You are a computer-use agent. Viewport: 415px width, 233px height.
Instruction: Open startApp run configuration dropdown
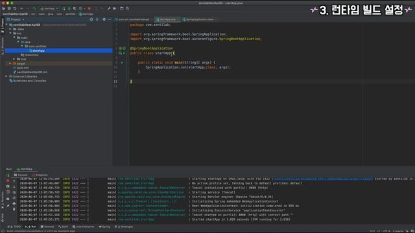pyautogui.click(x=49, y=8)
